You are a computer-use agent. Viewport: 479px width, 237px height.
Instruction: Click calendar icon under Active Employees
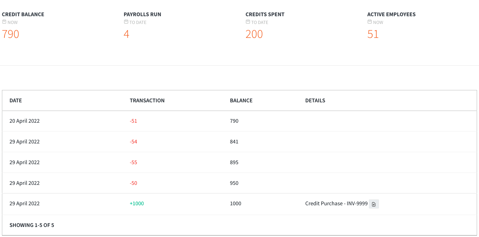(370, 22)
